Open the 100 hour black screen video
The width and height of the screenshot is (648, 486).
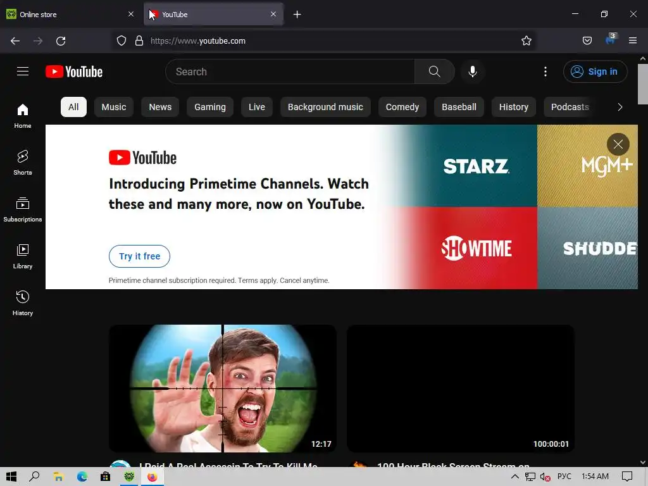[461, 389]
